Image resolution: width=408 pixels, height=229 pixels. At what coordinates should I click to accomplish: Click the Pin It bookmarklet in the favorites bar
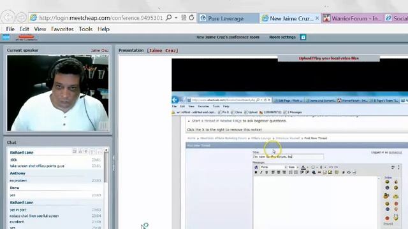coord(224,113)
